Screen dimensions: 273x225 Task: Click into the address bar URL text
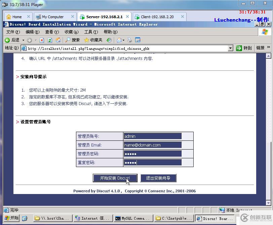[89, 49]
